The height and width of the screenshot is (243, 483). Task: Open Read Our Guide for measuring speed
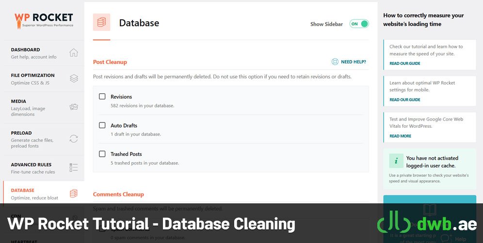(405, 63)
